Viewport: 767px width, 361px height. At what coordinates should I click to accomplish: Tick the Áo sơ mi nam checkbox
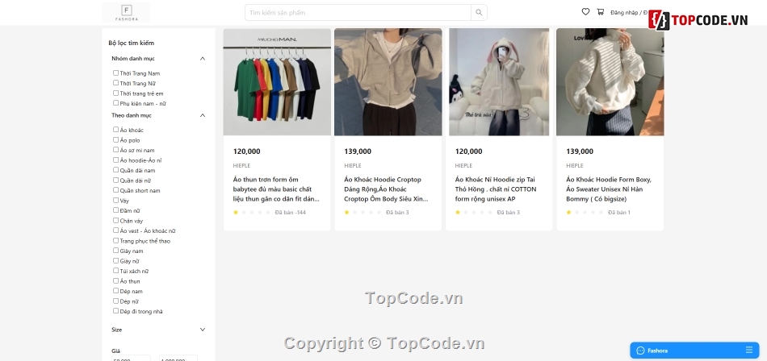point(116,150)
